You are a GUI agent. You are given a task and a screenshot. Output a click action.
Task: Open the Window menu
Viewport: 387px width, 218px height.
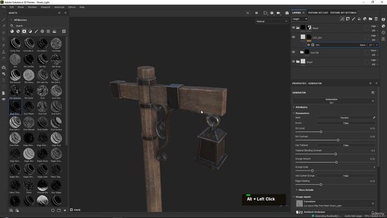(x=32, y=7)
